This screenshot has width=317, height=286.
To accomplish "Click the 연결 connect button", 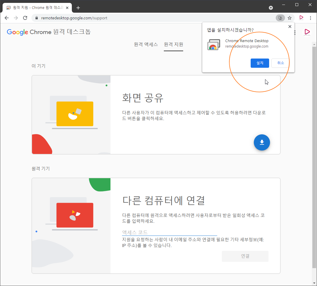I will point(245,256).
